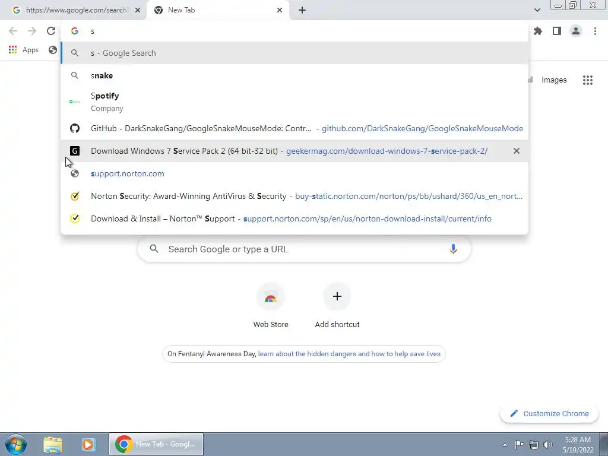Open fentanyl dangers awareness link
Screen dimensions: 608x456
[349, 354]
